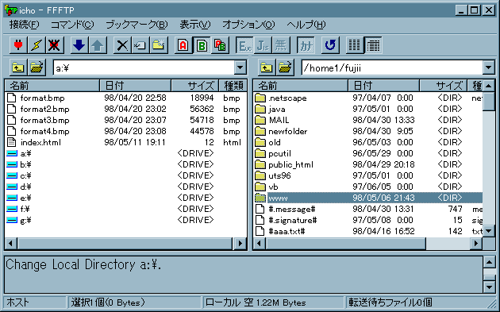Image resolution: width=500 pixels, height=312 pixels.
Task: Toggle ASCII transfer mode (A button)
Action: click(183, 45)
